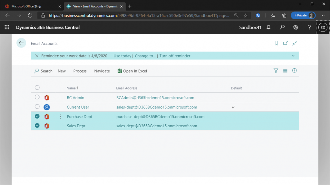Open the settings gear in header
The width and height of the screenshot is (330, 185).
coord(296,27)
